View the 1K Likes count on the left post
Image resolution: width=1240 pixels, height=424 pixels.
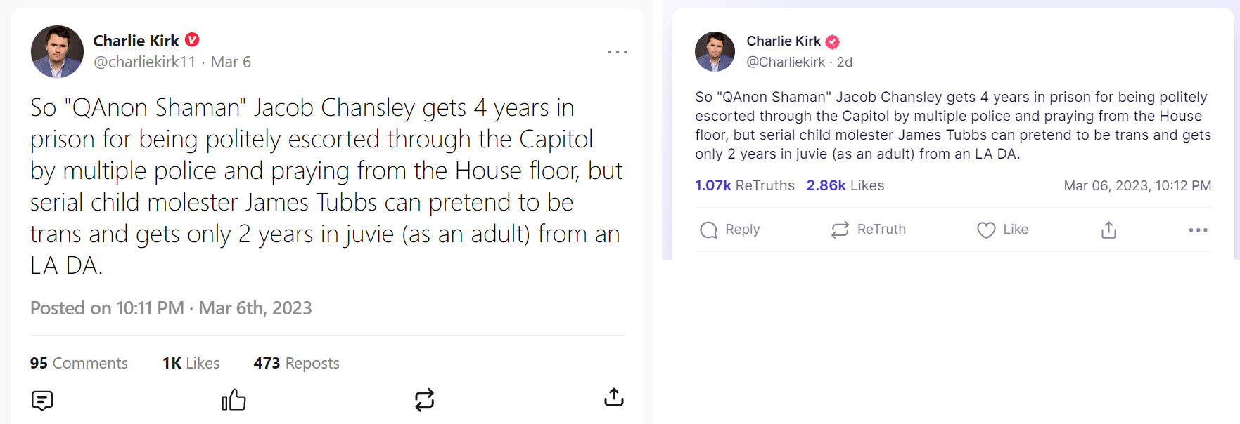(x=191, y=363)
